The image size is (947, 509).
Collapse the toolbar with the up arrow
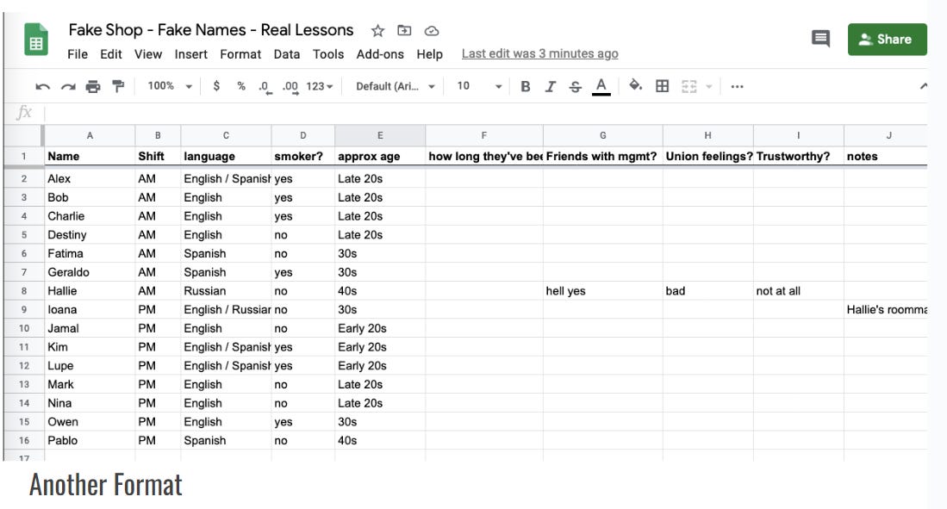[x=923, y=86]
